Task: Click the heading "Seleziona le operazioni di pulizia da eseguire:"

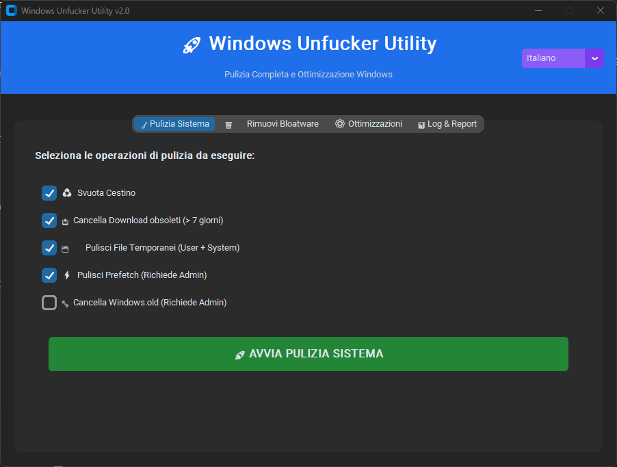Action: [x=145, y=155]
